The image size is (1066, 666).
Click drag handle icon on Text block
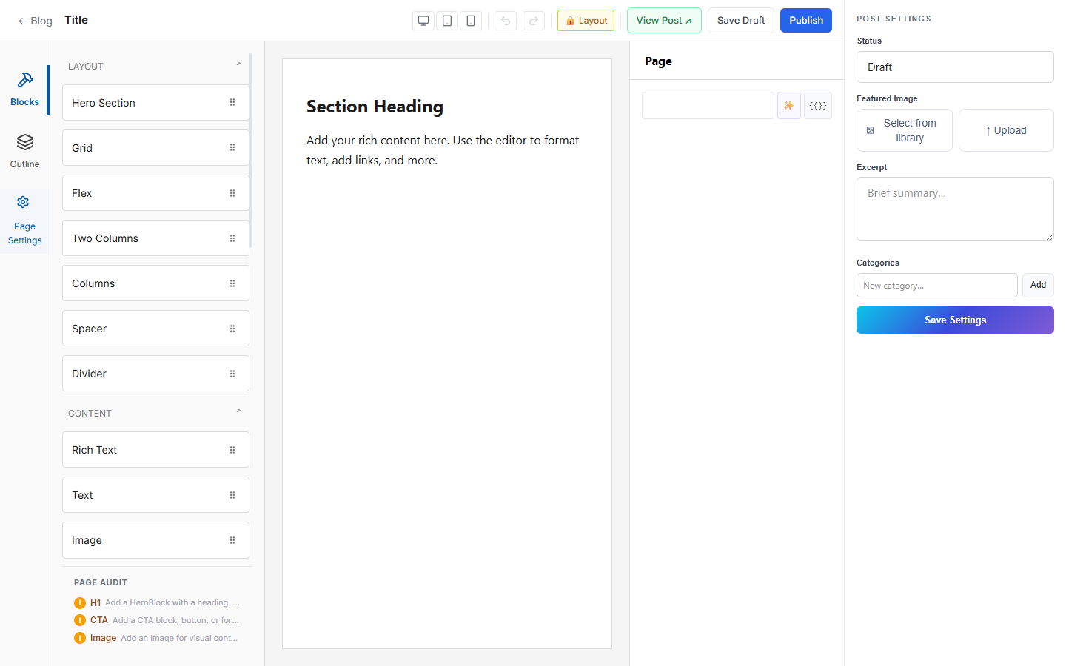coord(232,495)
